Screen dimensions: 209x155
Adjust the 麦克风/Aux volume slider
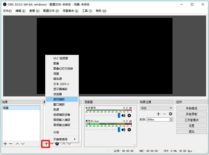[119, 130]
